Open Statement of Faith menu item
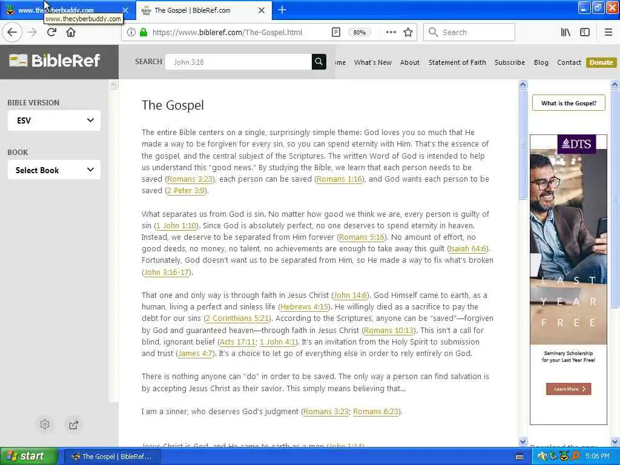Viewport: 620px width, 465px height. tap(457, 62)
